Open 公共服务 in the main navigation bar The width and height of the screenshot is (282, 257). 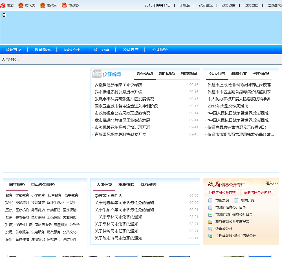(x=160, y=49)
